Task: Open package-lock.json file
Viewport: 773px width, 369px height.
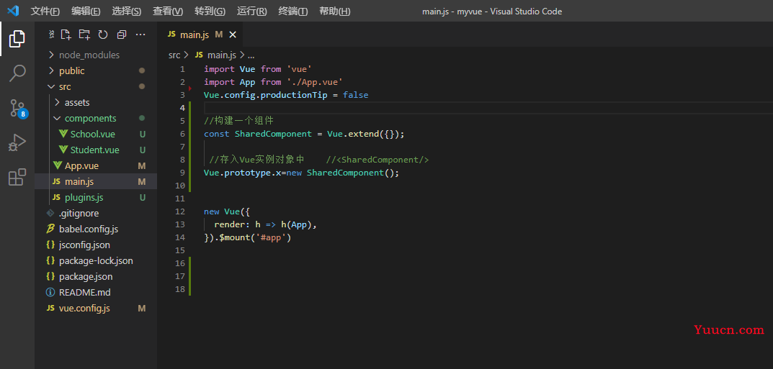Action: point(96,261)
